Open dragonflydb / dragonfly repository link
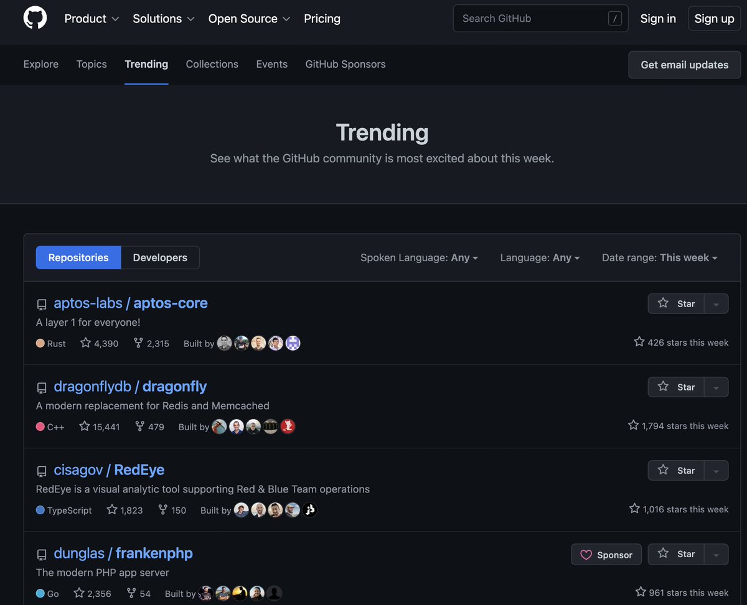 [130, 387]
